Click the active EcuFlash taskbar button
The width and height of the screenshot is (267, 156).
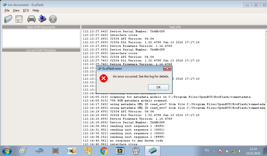tap(152, 151)
